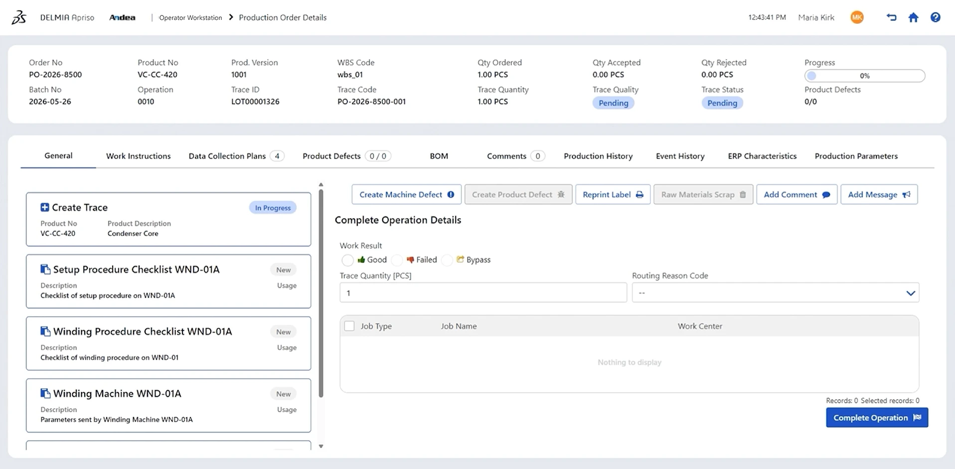Click the Job Name column header
Screen dimensions: 955x469
point(459,326)
